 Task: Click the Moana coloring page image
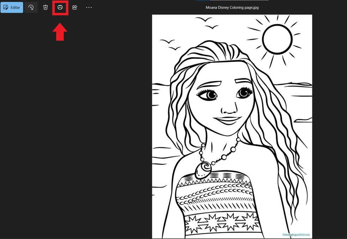[232, 127]
